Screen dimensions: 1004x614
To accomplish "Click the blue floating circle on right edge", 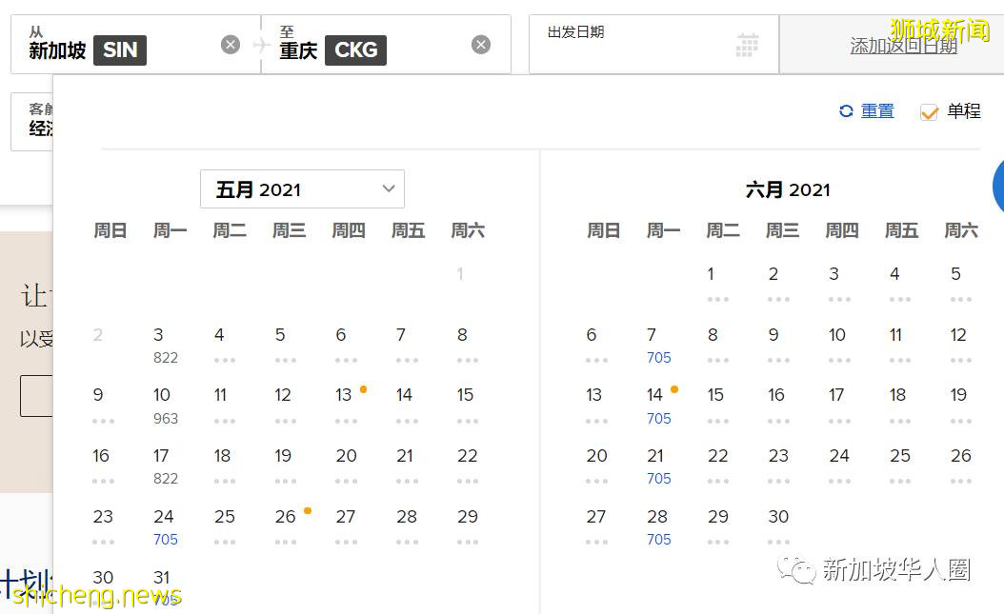I will (x=999, y=188).
